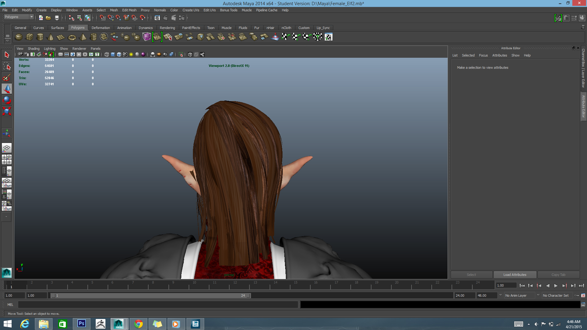This screenshot has height=330, width=587.
Task: Select the Rotate tool sphere icon
Action: point(7,100)
